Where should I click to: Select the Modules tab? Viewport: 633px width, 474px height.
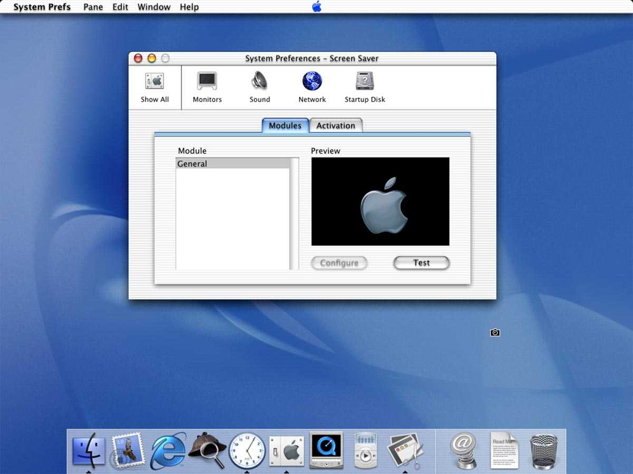tap(285, 126)
